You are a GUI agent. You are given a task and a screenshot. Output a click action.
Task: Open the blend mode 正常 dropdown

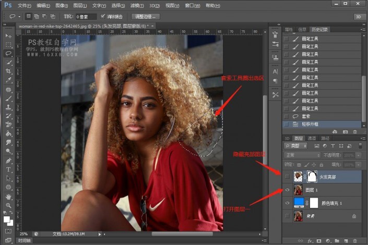coord(302,155)
